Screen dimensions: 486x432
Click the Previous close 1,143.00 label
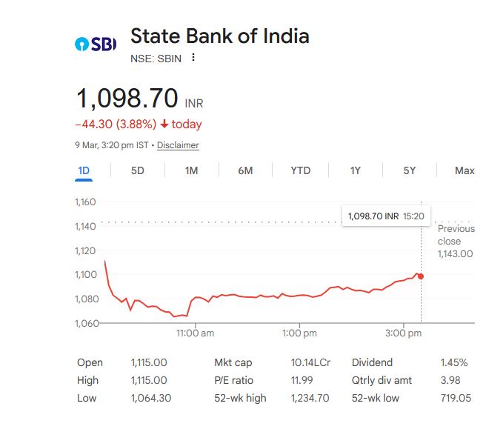(455, 241)
